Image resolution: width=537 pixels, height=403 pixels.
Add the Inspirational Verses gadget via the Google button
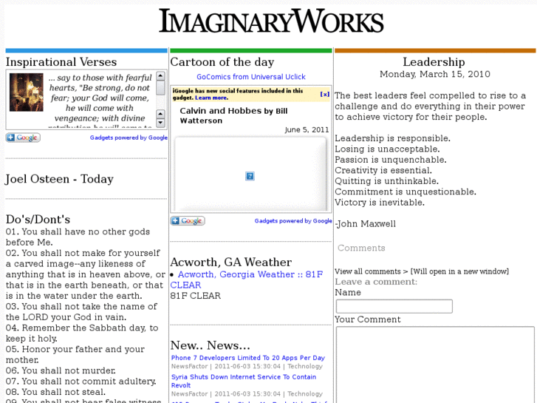(23, 138)
